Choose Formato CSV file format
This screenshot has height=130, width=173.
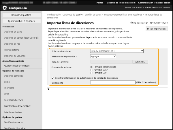coord(92,73)
